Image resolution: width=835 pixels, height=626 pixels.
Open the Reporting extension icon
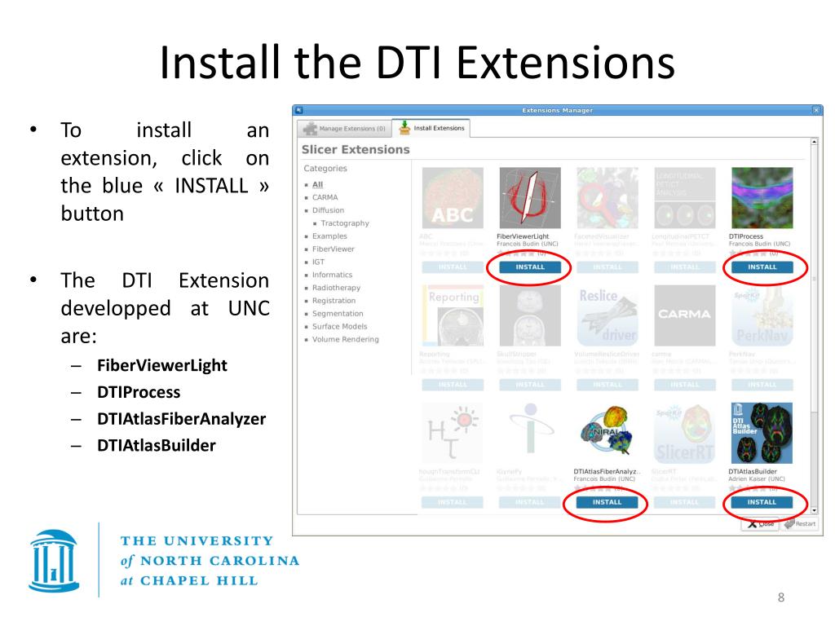[453, 315]
